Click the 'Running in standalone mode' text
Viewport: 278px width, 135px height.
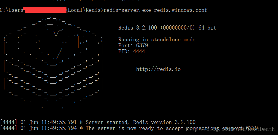[x=157, y=40]
